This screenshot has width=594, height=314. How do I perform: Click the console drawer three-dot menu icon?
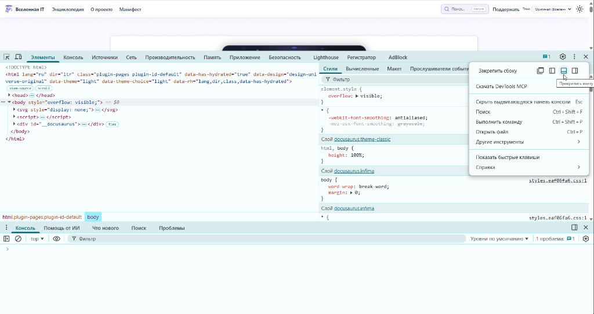point(6,228)
